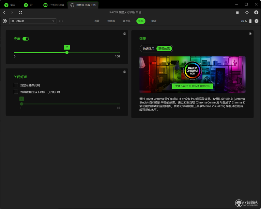Click the 关闭灯光 section heading

(20, 77)
